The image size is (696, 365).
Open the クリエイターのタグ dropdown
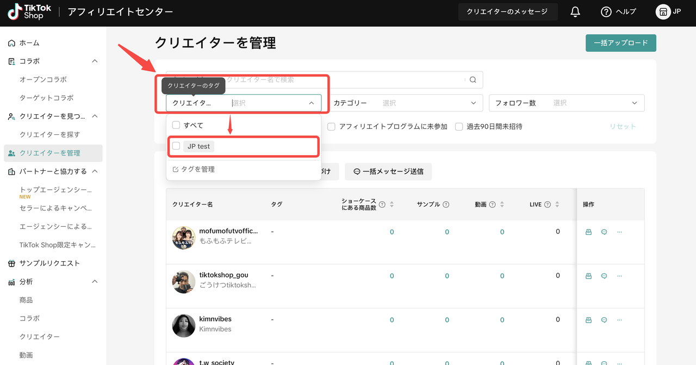click(244, 103)
